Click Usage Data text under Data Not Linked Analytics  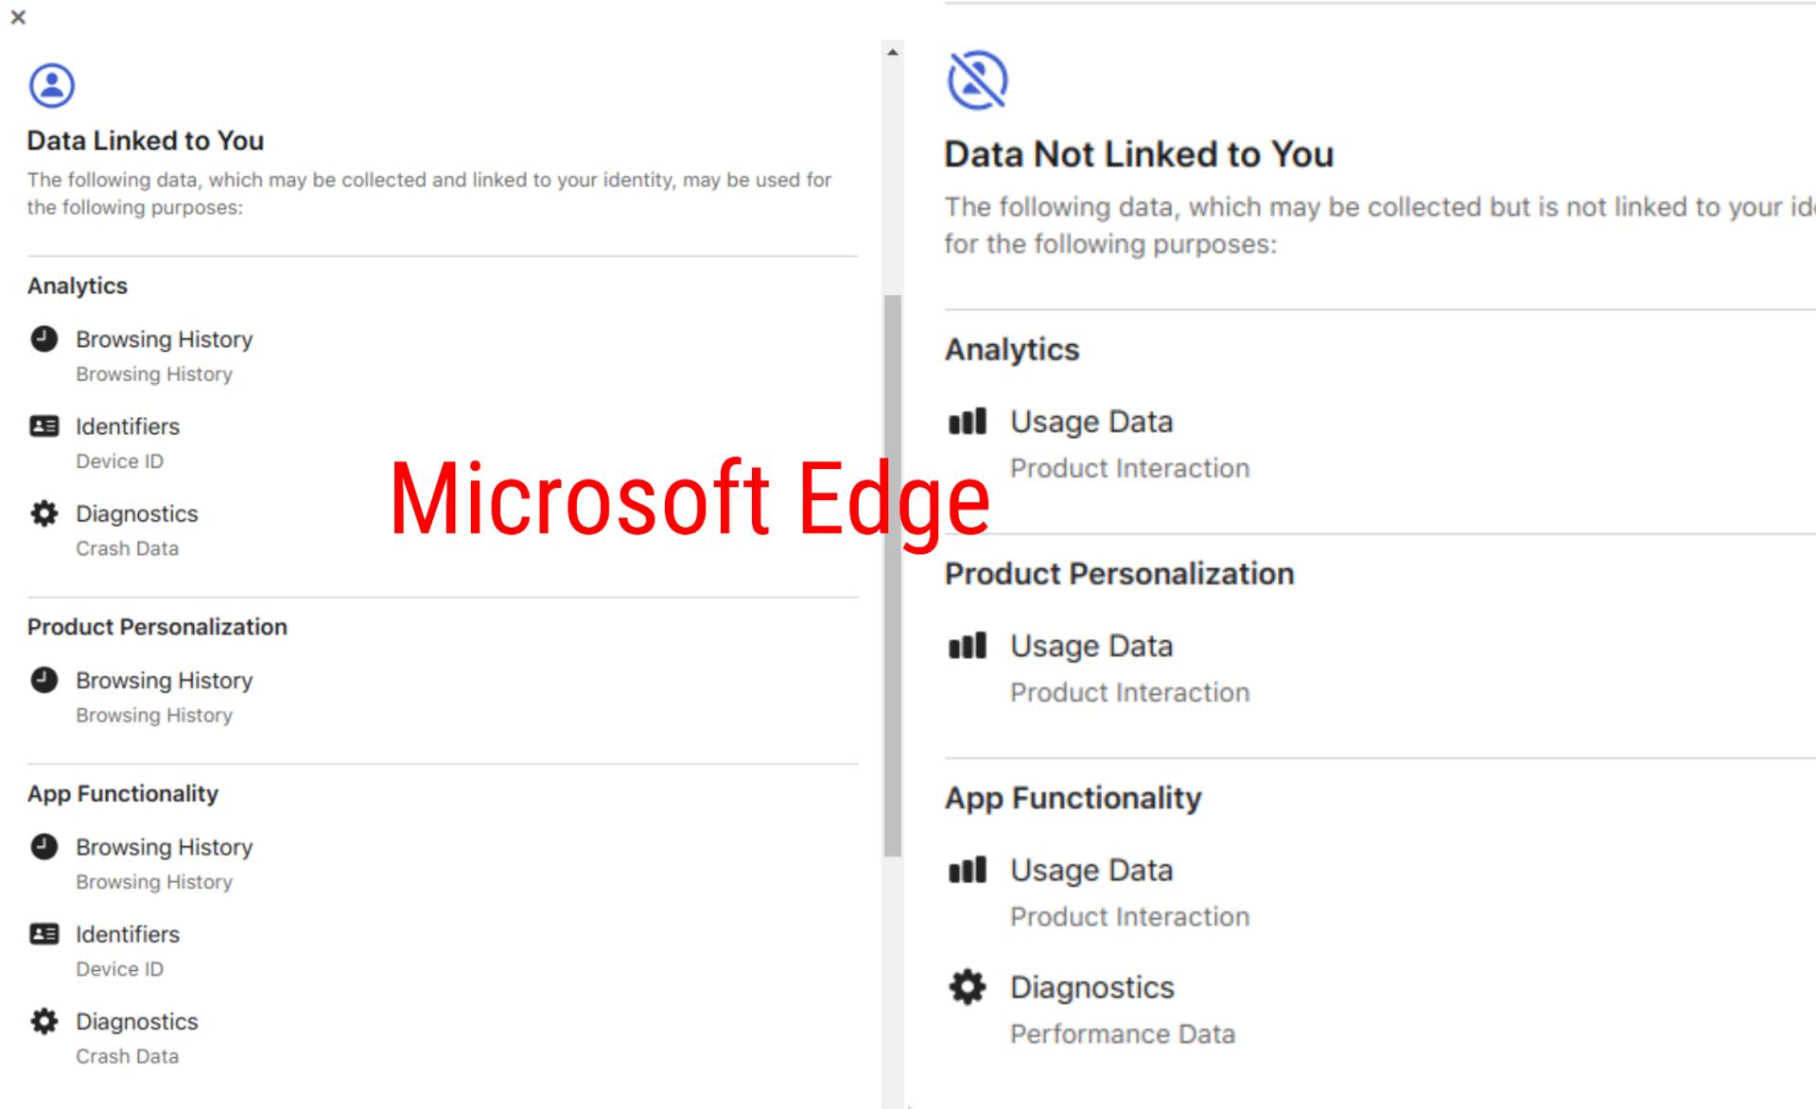(x=1091, y=422)
